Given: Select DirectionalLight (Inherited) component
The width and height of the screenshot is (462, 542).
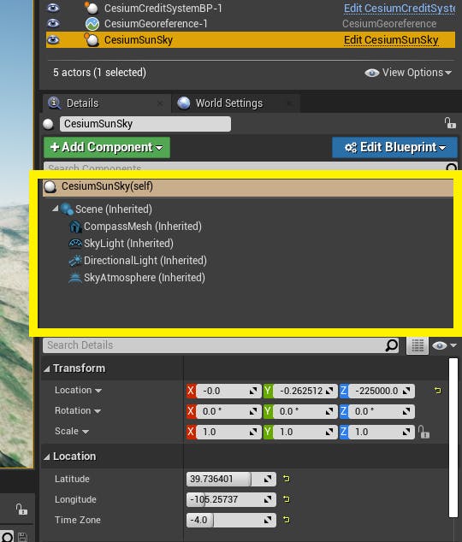Looking at the screenshot, I should 145,261.
